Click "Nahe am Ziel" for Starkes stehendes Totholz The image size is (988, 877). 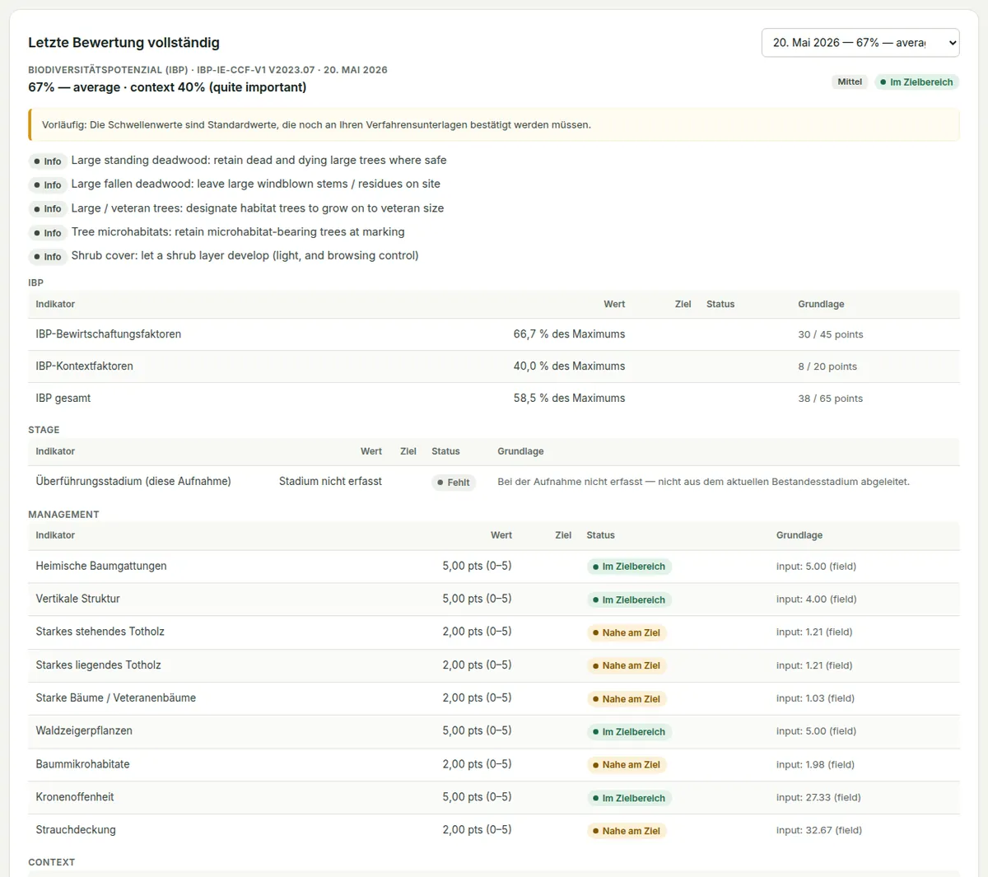627,633
